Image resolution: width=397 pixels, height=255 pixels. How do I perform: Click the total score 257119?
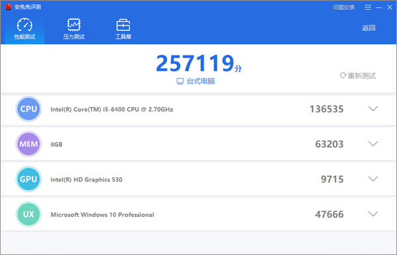pos(195,63)
